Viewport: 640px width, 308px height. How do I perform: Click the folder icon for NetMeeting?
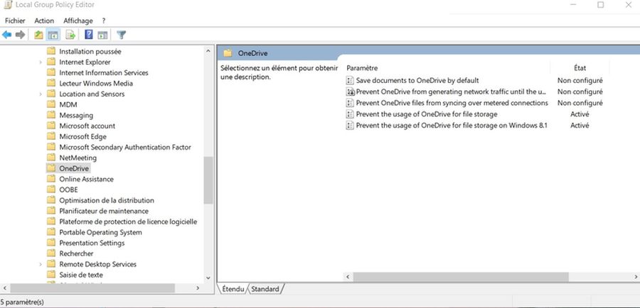(51, 158)
